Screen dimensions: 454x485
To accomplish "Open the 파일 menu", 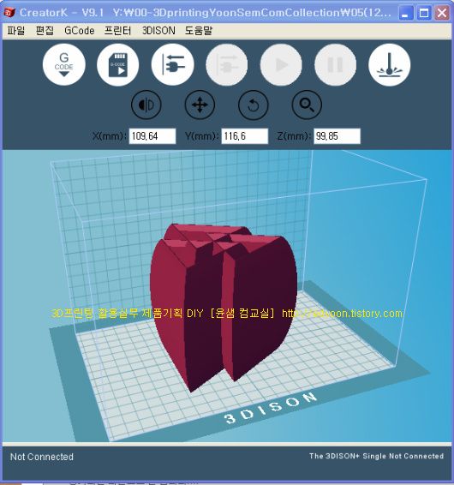I will point(16,31).
